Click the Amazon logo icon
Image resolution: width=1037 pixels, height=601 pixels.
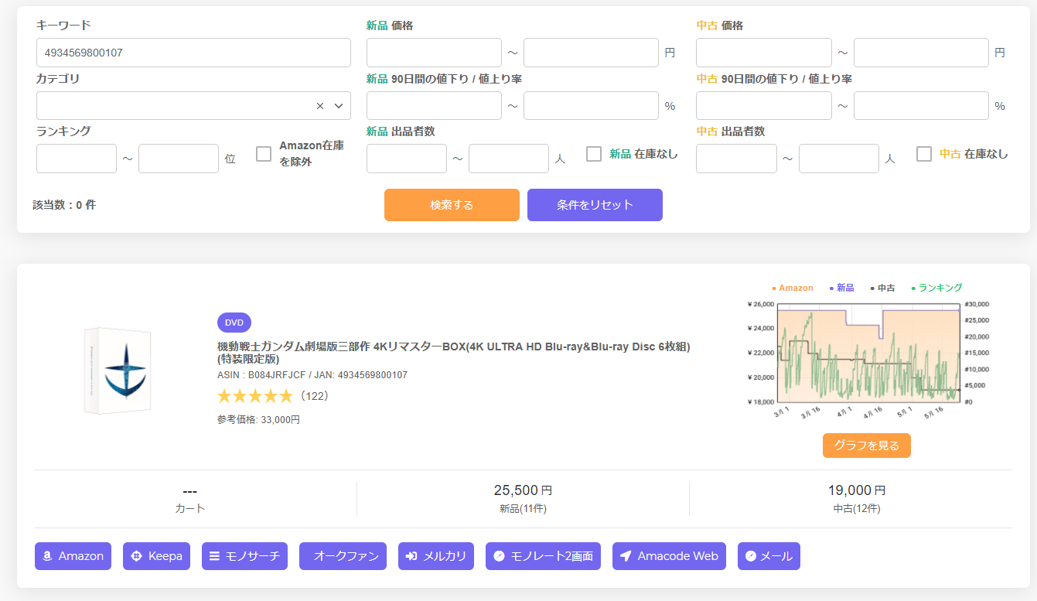click(x=48, y=556)
